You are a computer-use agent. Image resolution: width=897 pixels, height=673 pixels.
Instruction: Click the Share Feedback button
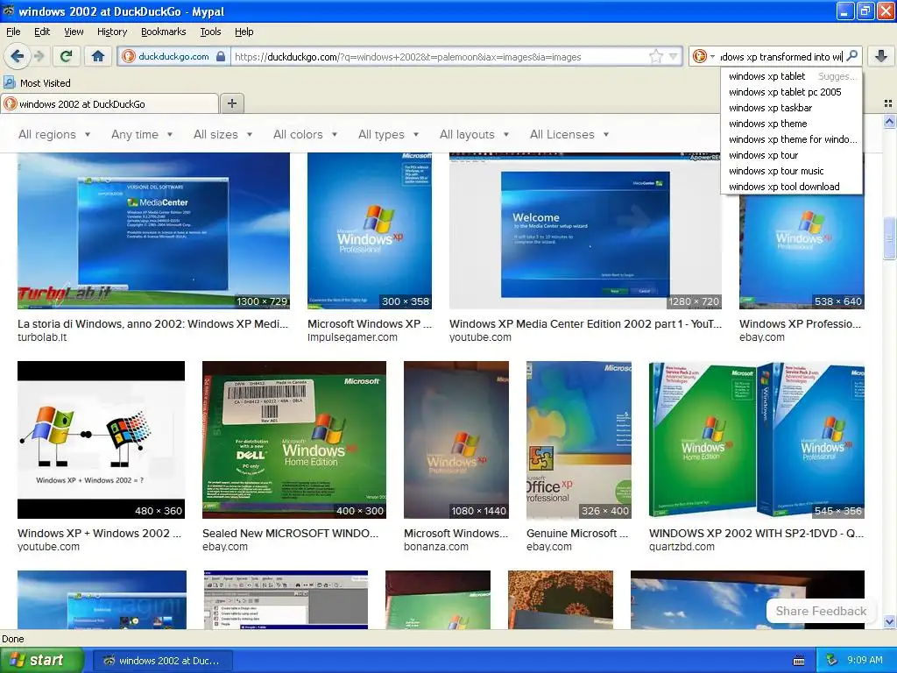coord(820,611)
